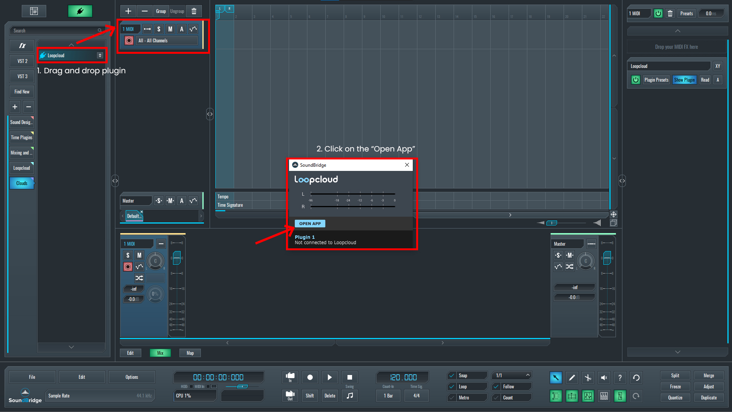The width and height of the screenshot is (732, 412).
Task: Click the punch Out camera icon
Action: click(290, 396)
